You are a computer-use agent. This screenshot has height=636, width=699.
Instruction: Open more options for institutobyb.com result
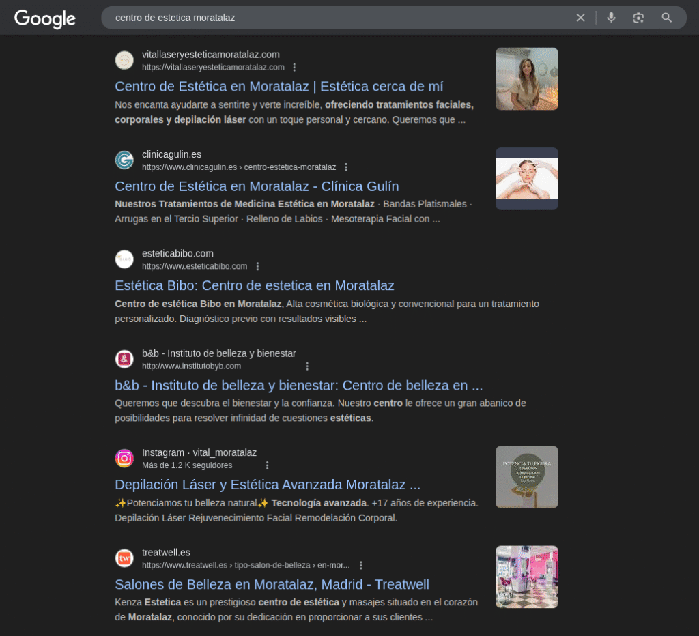pos(307,366)
